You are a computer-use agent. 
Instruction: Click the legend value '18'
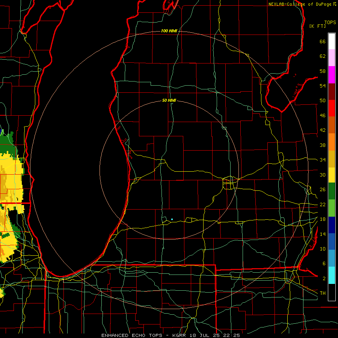323,219
